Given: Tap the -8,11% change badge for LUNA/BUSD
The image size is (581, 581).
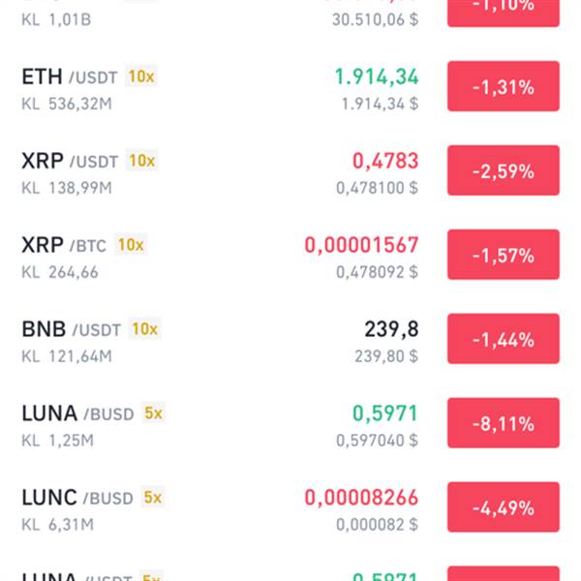Looking at the screenshot, I should [x=504, y=423].
